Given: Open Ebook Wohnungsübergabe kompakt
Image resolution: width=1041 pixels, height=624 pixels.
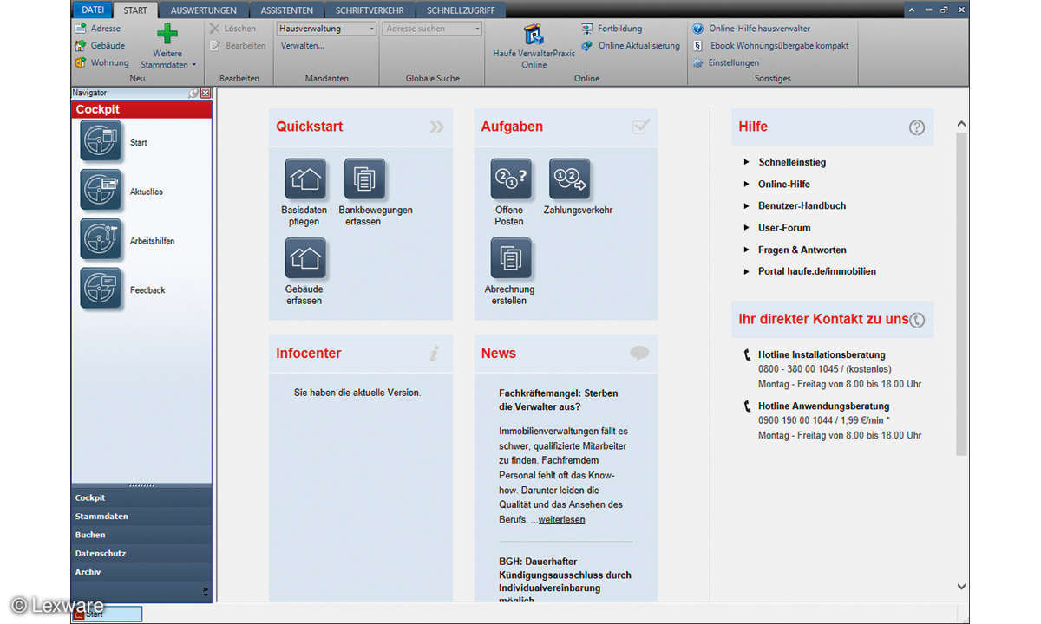Looking at the screenshot, I should (771, 45).
